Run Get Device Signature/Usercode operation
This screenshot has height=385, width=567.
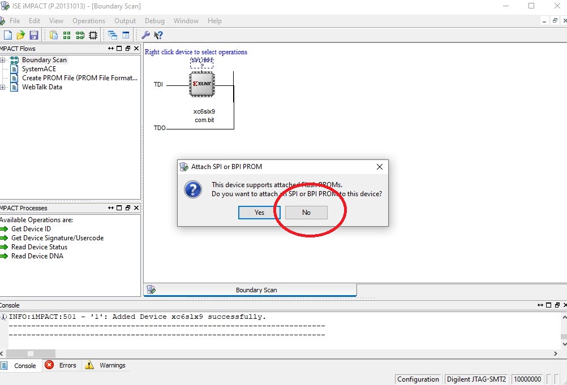pyautogui.click(x=57, y=238)
